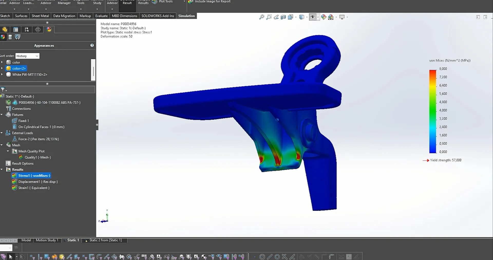Open Run This Study dropdown arrow
The width and height of the screenshot is (493, 260).
[97, 9]
